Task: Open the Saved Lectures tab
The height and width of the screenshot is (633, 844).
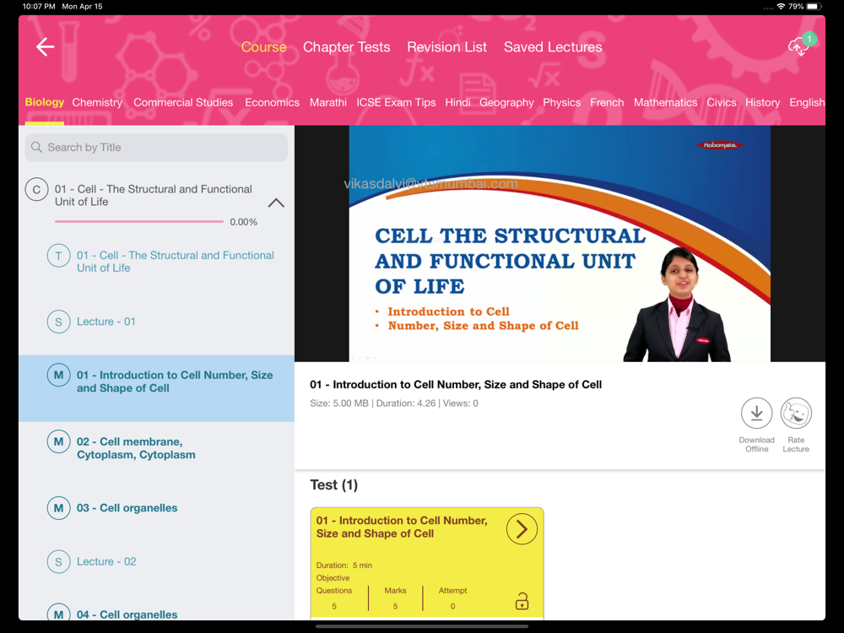Action: tap(553, 47)
